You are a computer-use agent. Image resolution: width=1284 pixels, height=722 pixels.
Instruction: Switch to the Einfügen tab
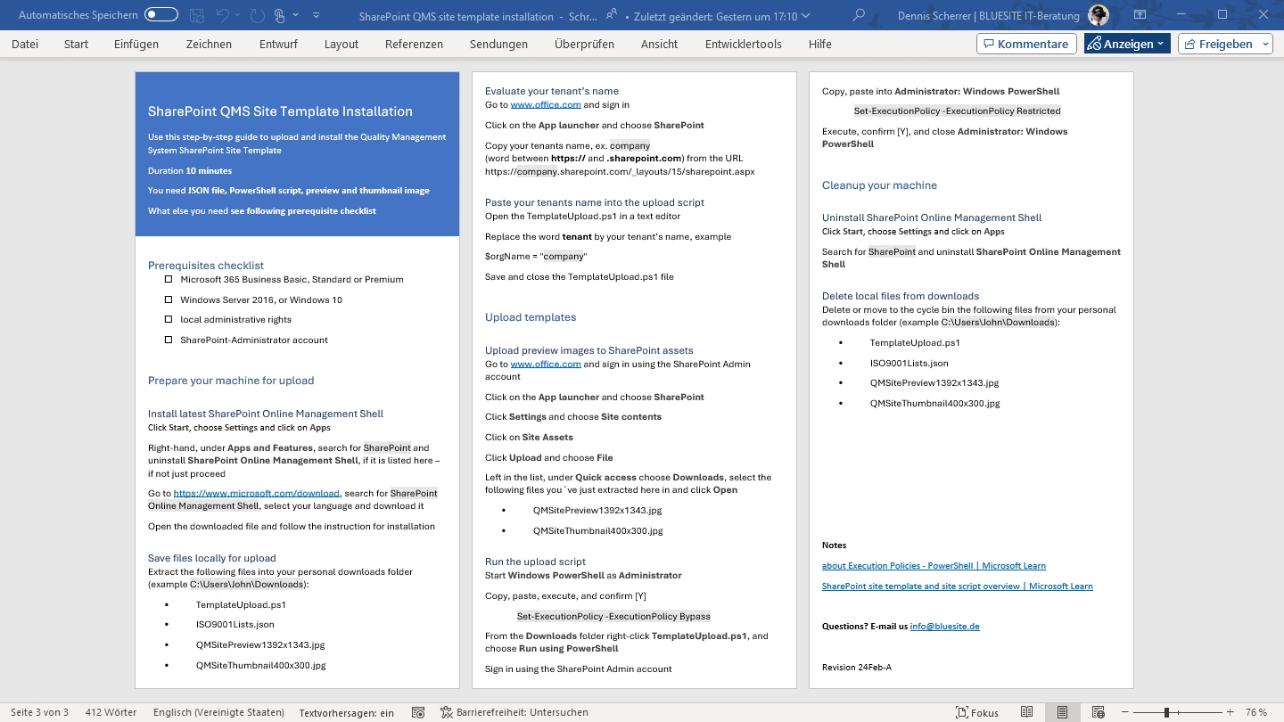point(136,44)
